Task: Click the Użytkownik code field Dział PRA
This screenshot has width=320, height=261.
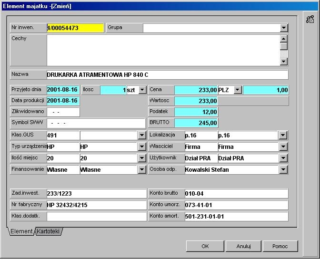Action: (201, 158)
